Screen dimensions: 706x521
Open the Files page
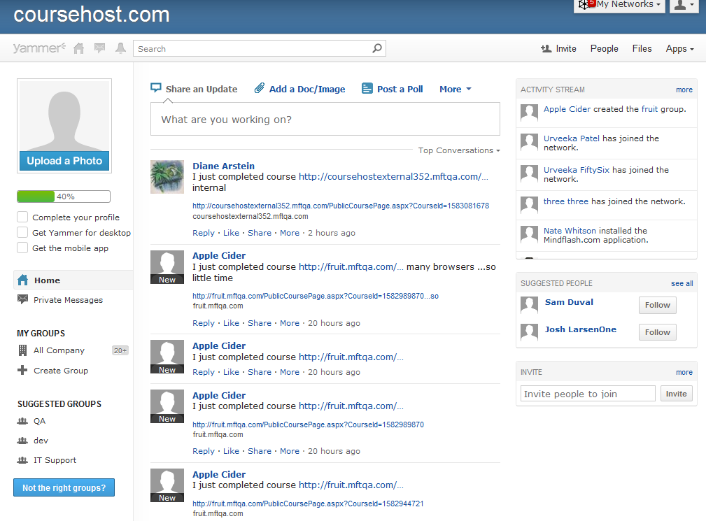pos(642,48)
